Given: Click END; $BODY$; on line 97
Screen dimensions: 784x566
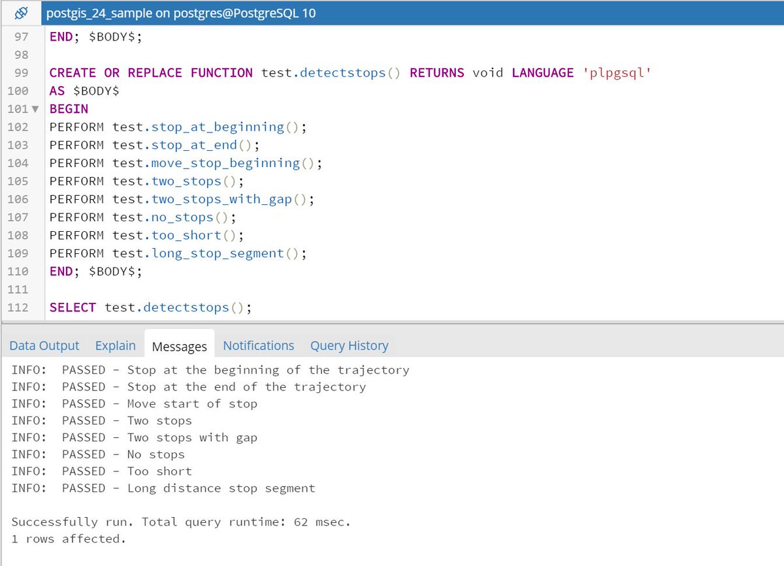Looking at the screenshot, I should click(x=96, y=37).
